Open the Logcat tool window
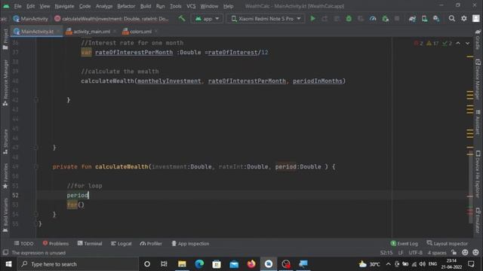 pos(121,243)
